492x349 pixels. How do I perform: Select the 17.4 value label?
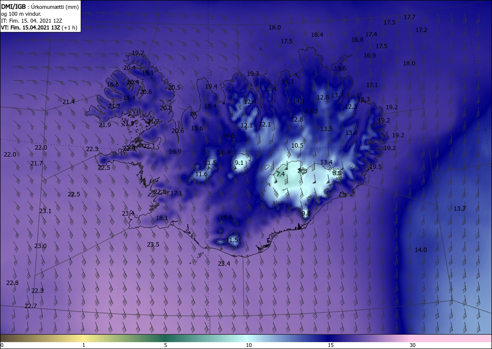(x=371, y=34)
